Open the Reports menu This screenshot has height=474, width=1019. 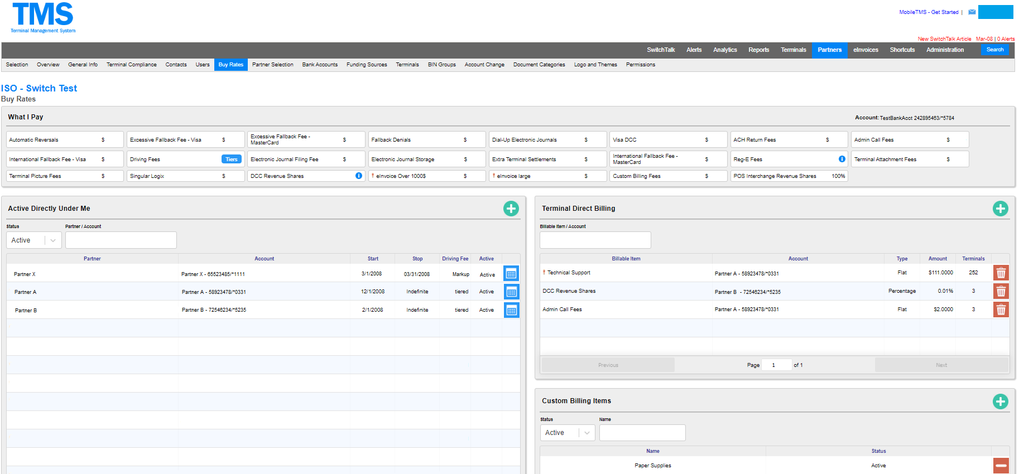pyautogui.click(x=758, y=50)
